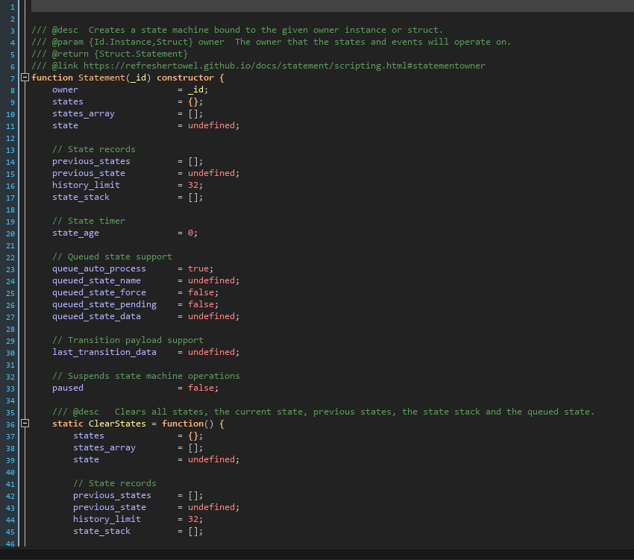The image size is (634, 560).
Task: Place cursor on the paused variable
Action: pos(68,388)
